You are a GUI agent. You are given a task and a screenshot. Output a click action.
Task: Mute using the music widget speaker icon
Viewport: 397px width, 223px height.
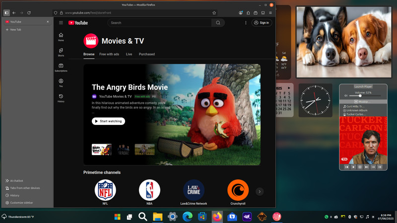click(x=346, y=96)
